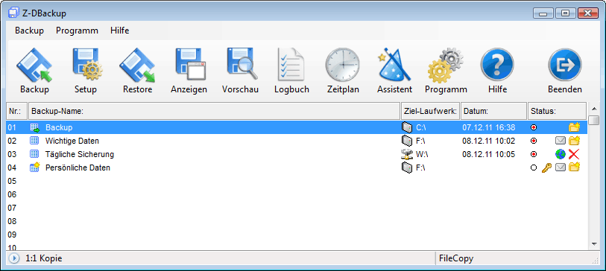Click backup icon beside Persönliche Daten
The width and height of the screenshot is (606, 271).
[x=35, y=168]
